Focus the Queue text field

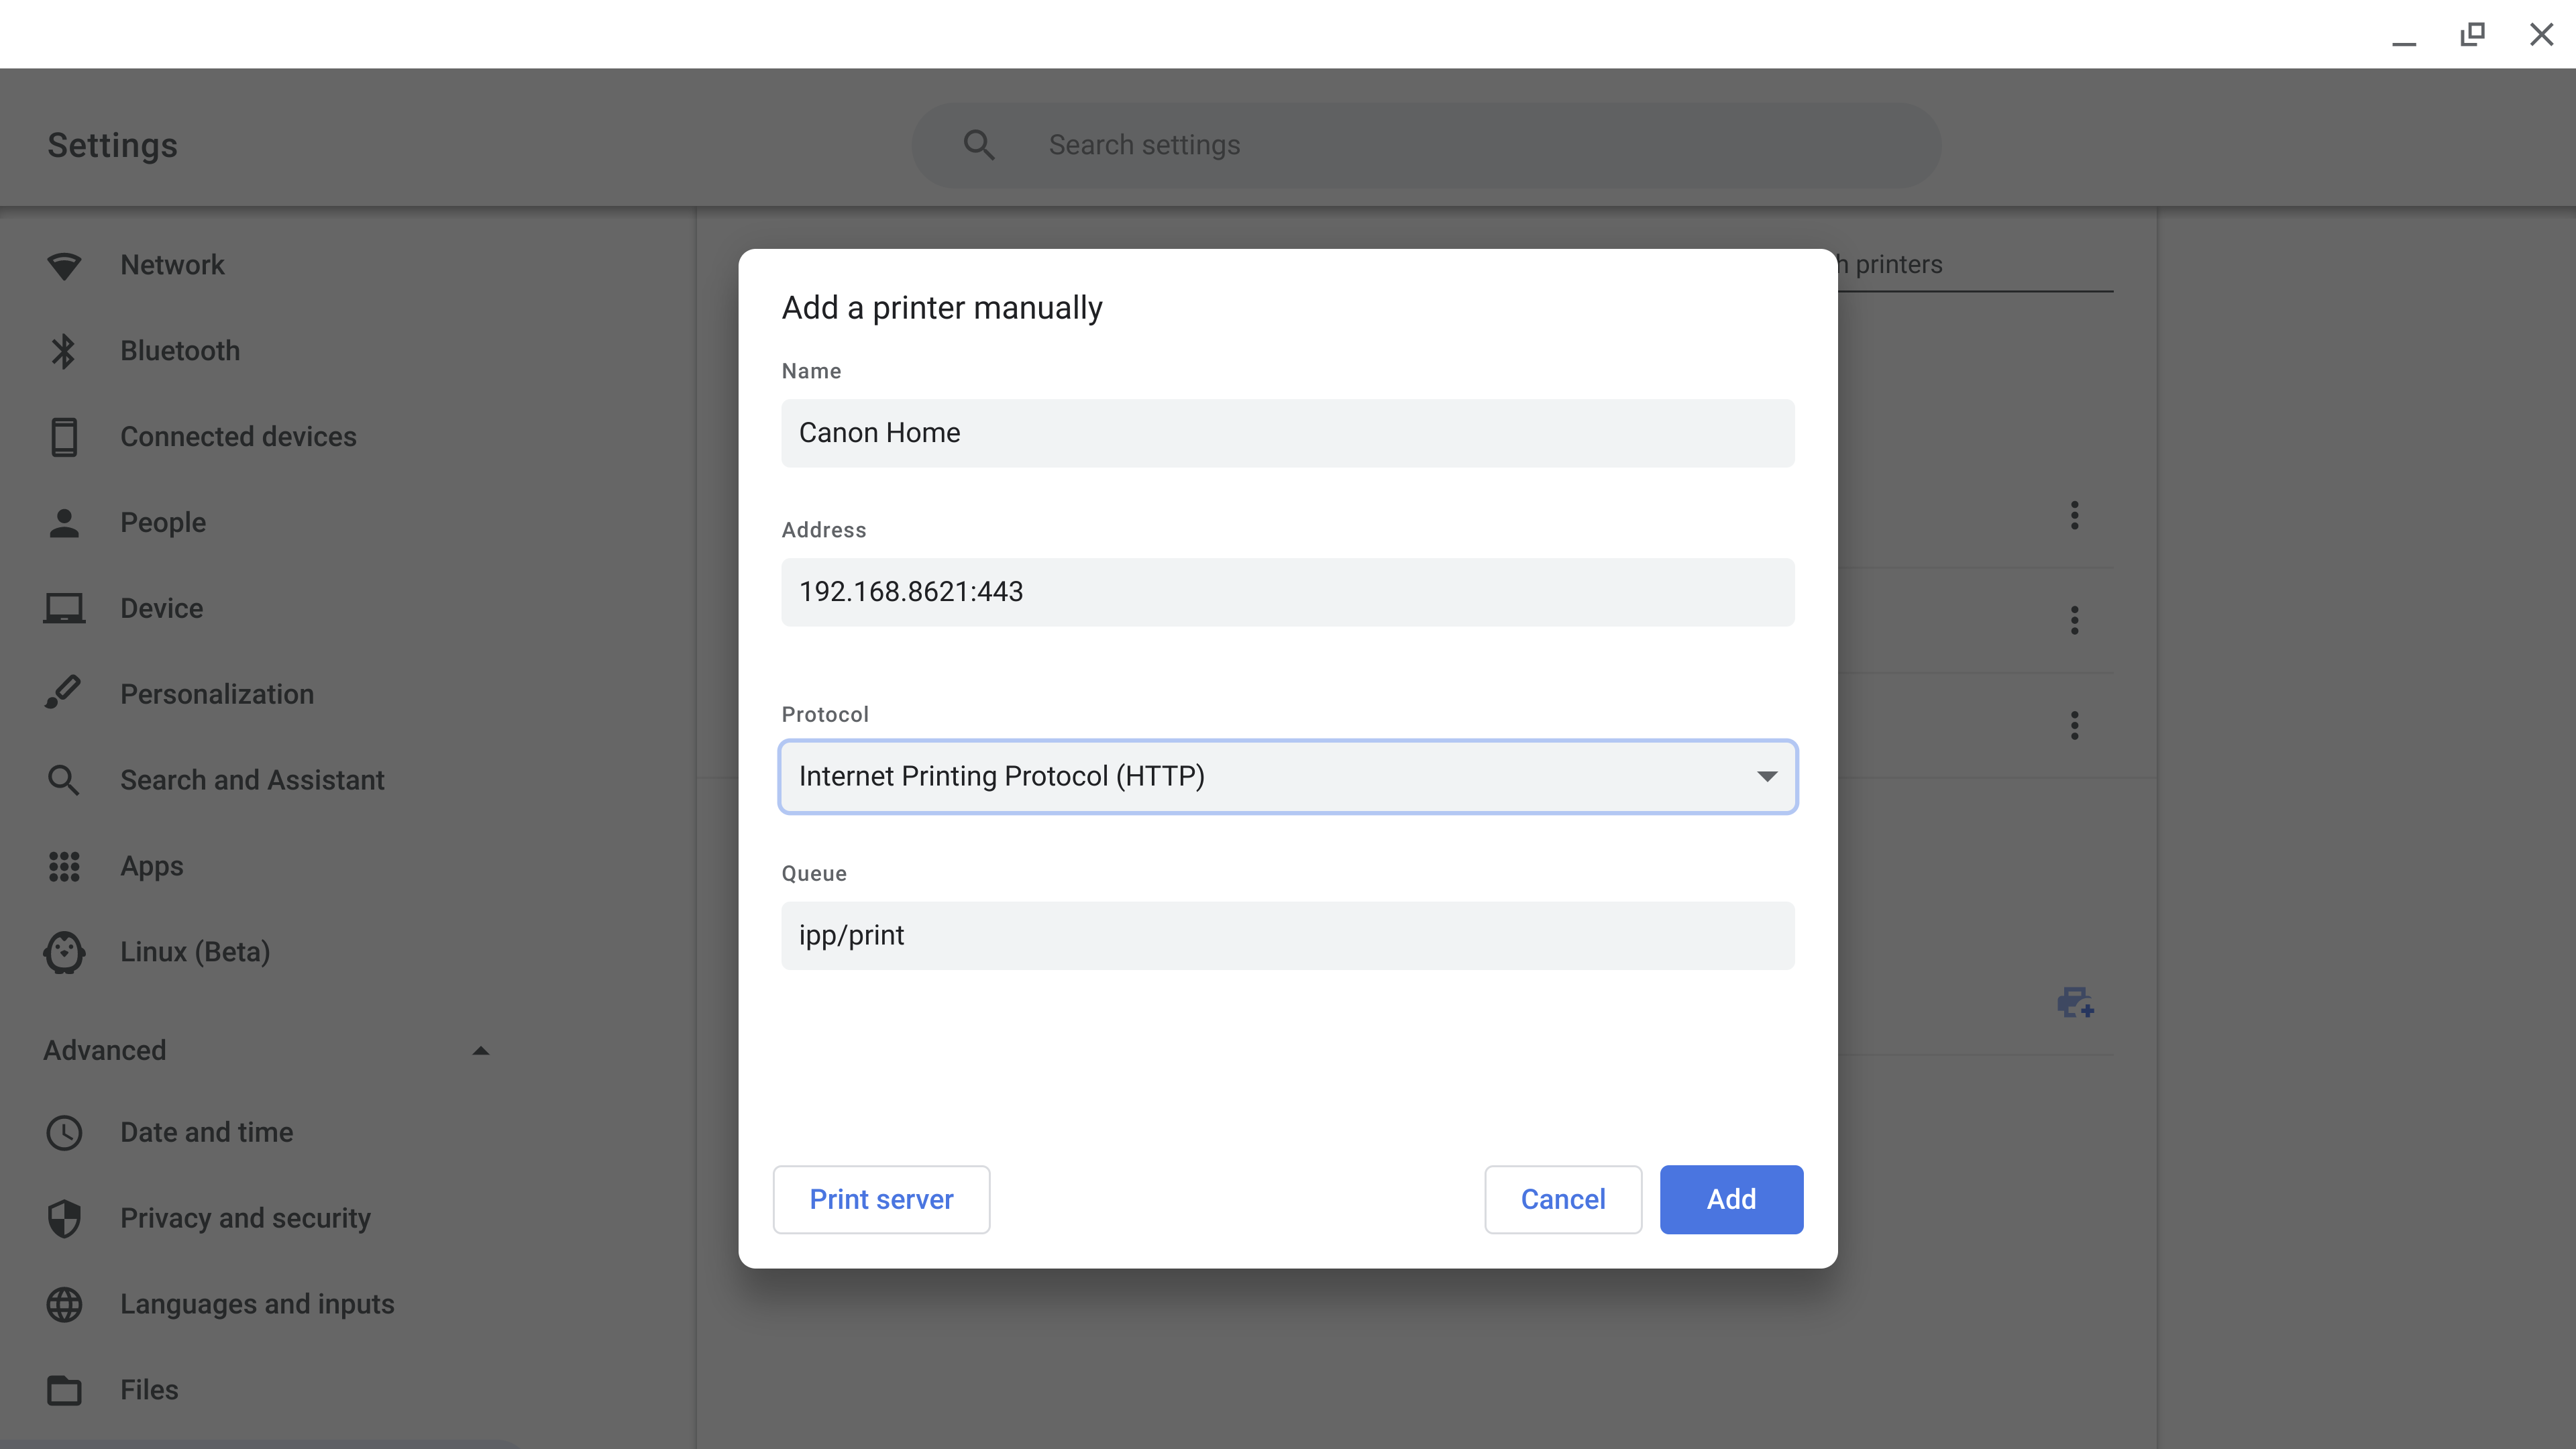(x=1287, y=936)
